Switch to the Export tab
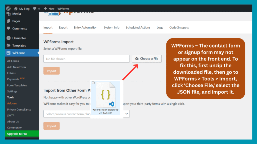The image size is (257, 144). click(63, 27)
